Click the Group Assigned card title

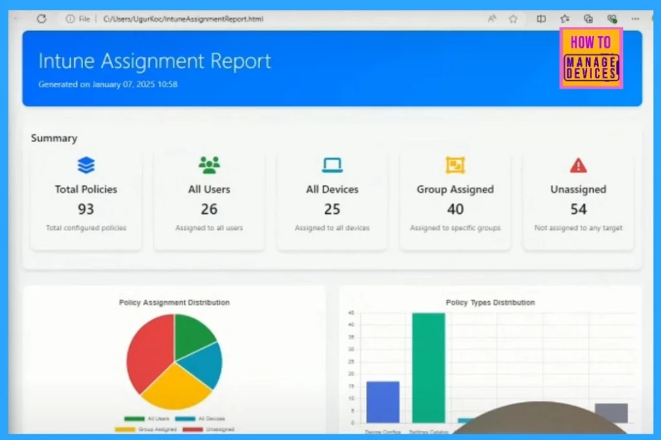tap(455, 189)
